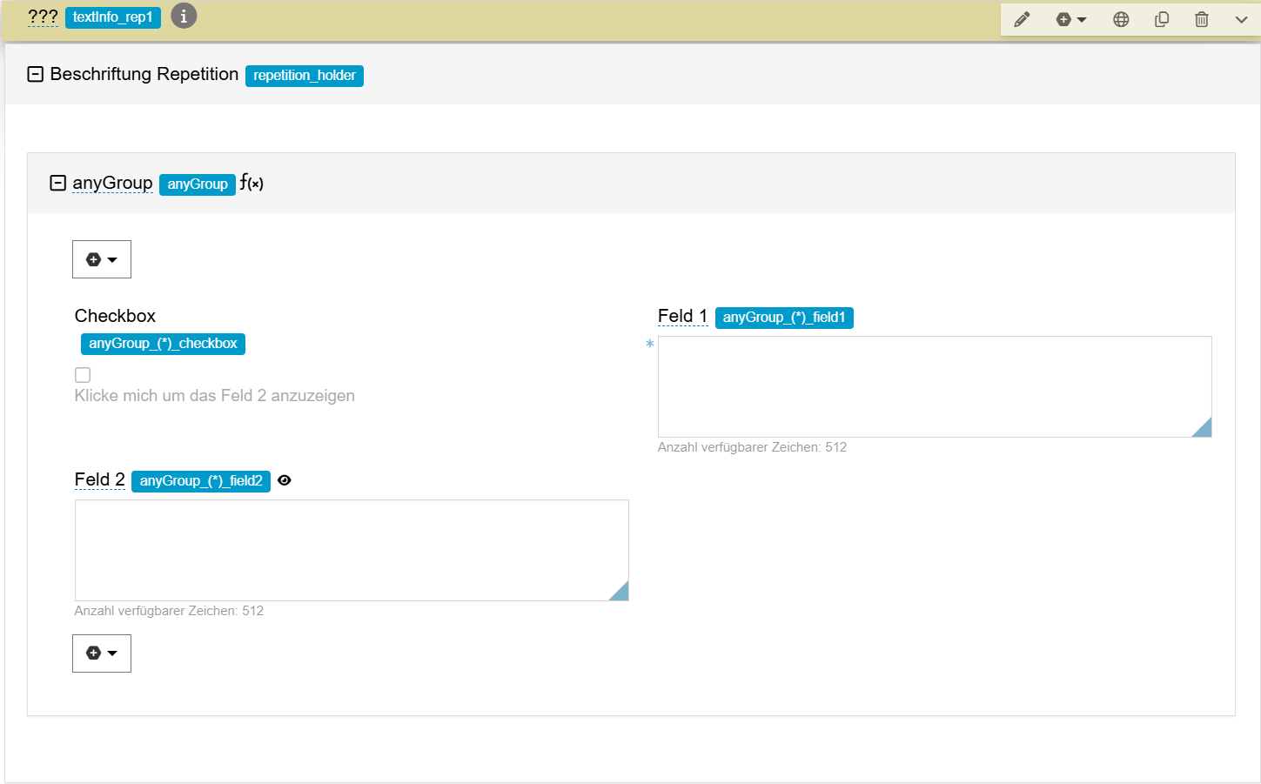This screenshot has height=784, width=1261.
Task: Click the copy/duplicate icon
Action: pos(1161,19)
